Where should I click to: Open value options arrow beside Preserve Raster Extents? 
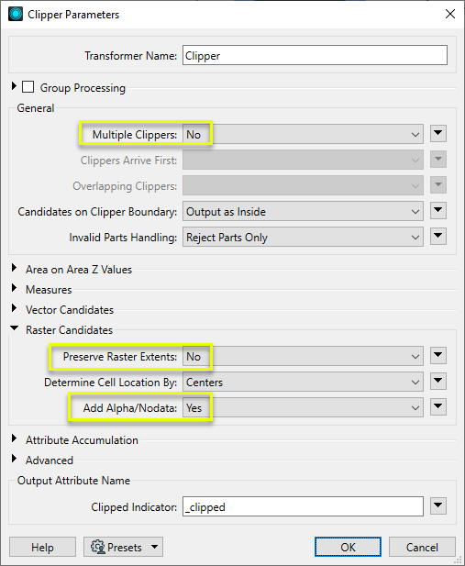click(438, 356)
